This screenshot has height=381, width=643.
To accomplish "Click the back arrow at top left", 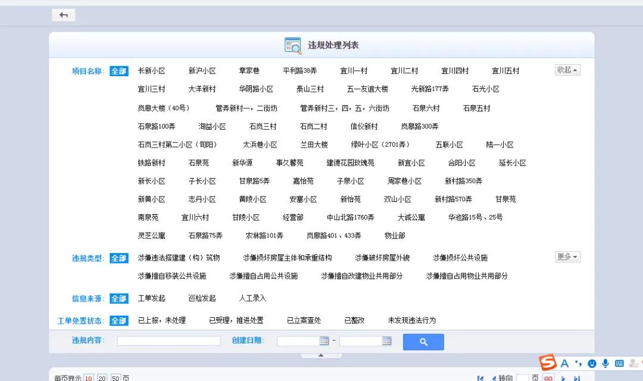I will [x=63, y=14].
